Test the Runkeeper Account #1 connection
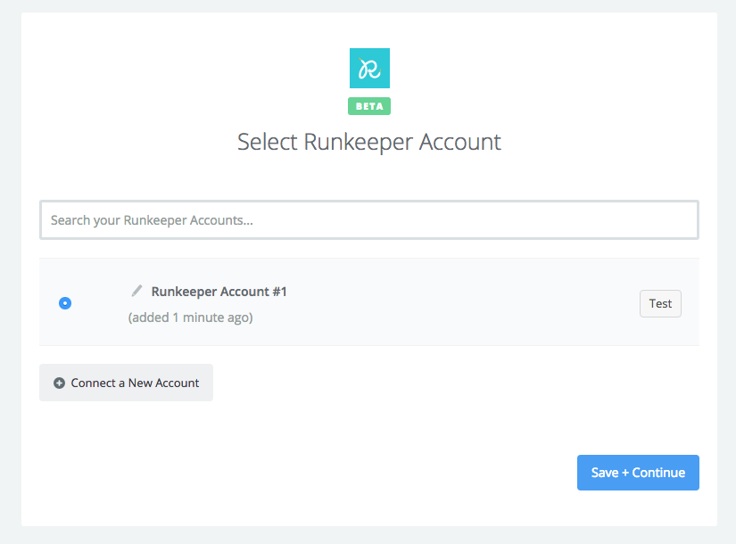 point(660,304)
